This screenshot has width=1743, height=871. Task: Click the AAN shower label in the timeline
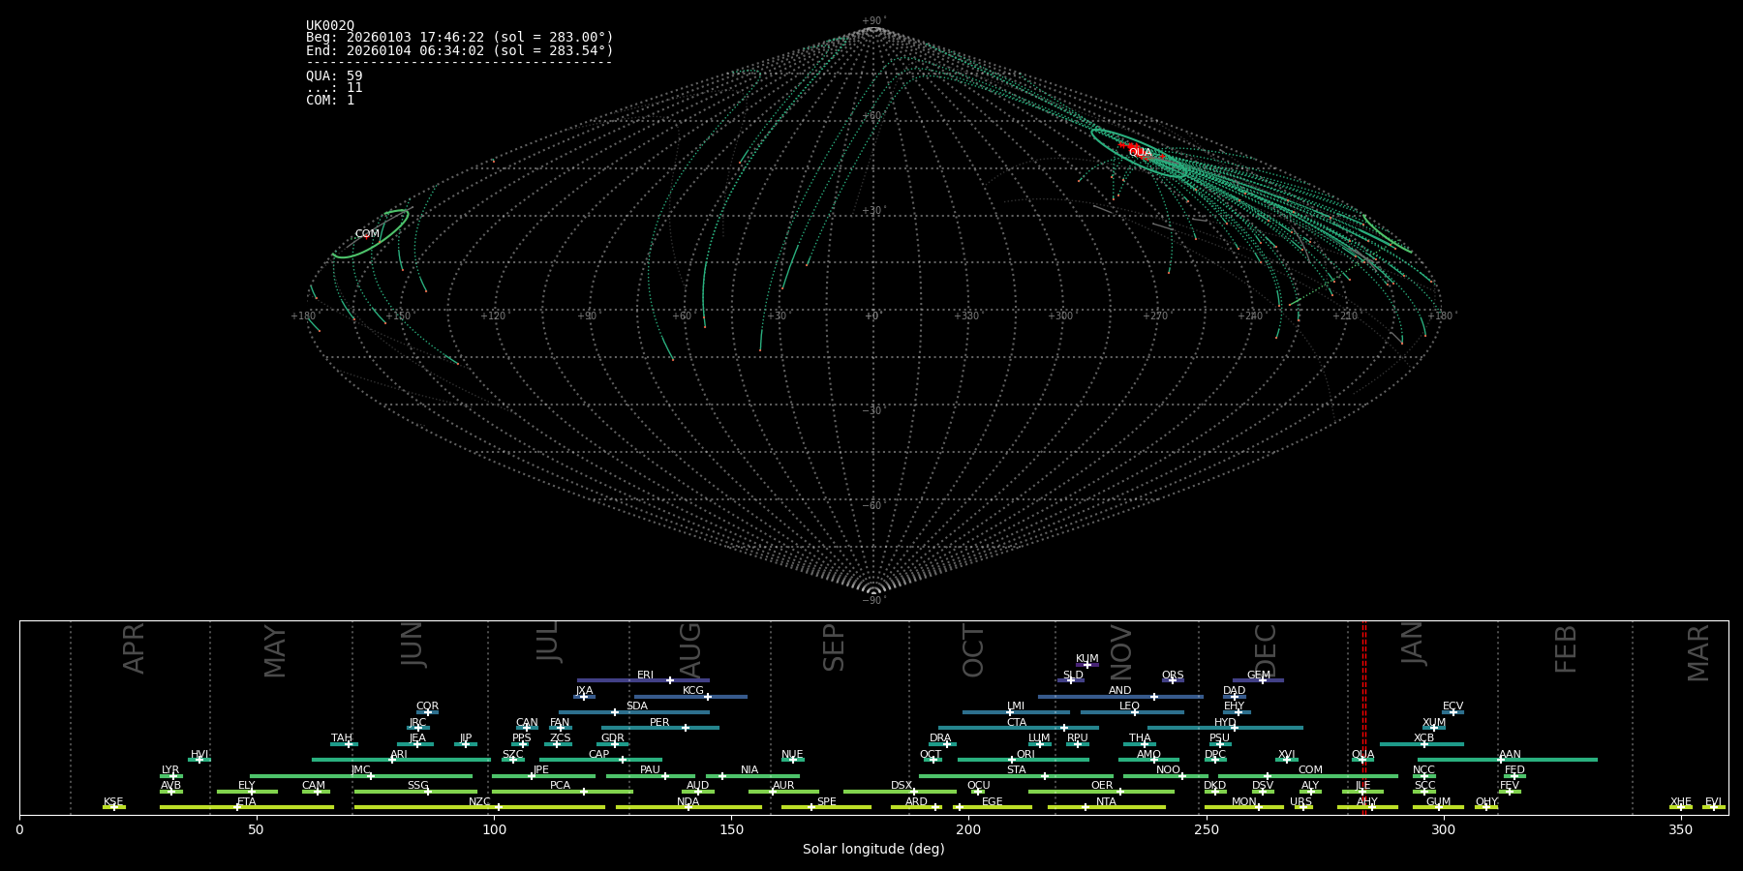pyautogui.click(x=1510, y=755)
